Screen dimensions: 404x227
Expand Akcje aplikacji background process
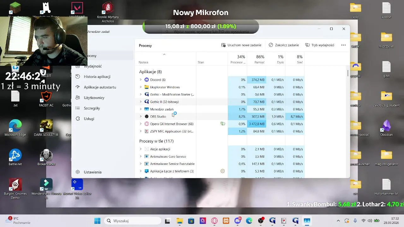coord(141,149)
